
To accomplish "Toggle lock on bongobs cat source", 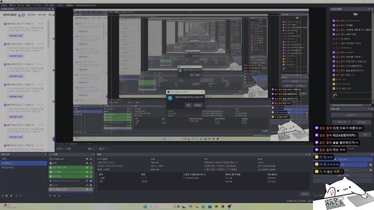I will 91,159.
